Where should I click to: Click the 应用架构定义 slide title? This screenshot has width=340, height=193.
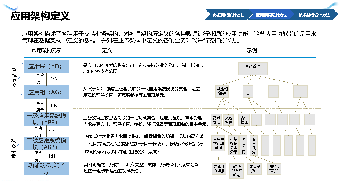pos(40,16)
